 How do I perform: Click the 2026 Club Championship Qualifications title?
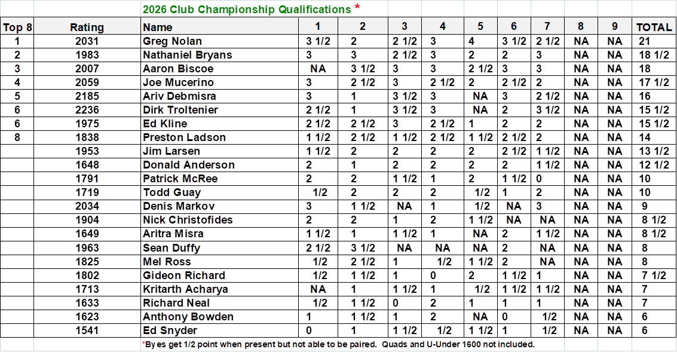coord(247,10)
